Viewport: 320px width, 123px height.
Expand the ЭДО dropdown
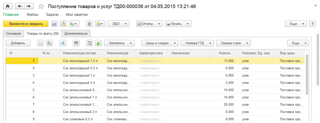118,24
